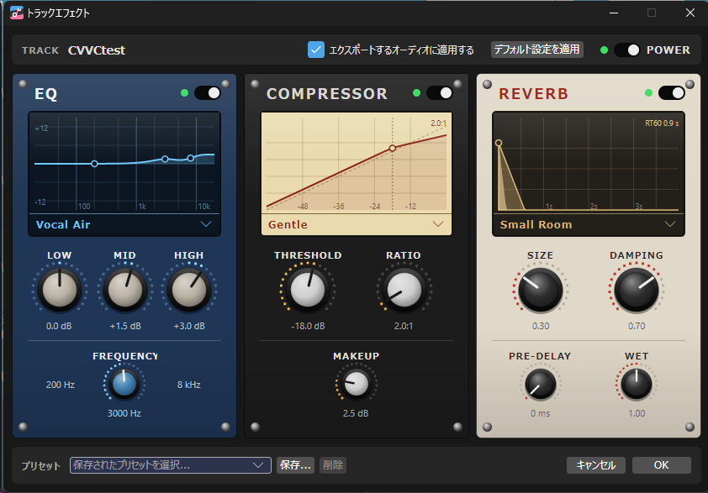708x493 pixels.
Task: Open the Gentle compressor preset dropdown
Action: 357,224
